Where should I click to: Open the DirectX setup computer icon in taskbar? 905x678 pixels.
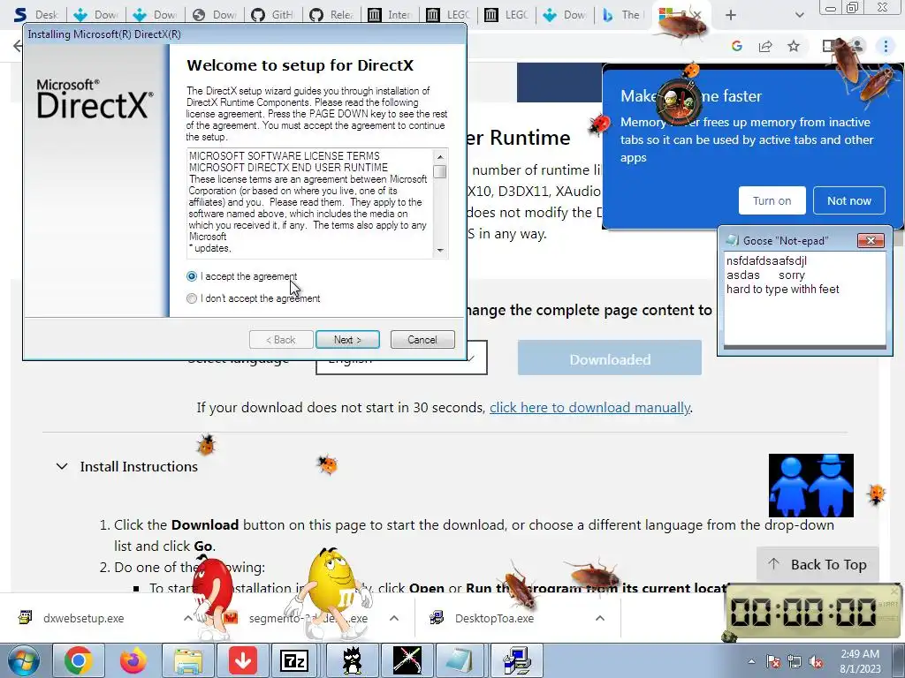click(x=516, y=660)
